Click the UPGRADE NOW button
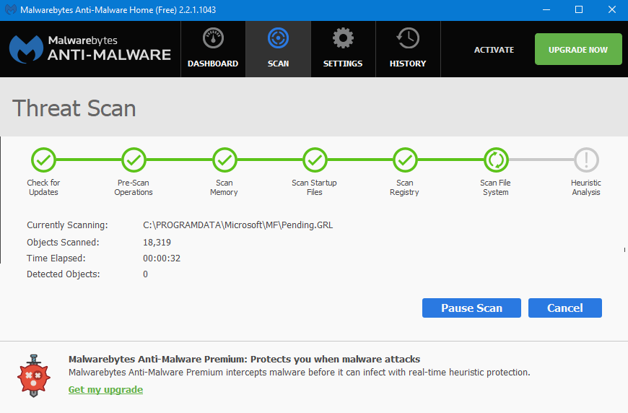The width and height of the screenshot is (628, 413). click(x=578, y=49)
